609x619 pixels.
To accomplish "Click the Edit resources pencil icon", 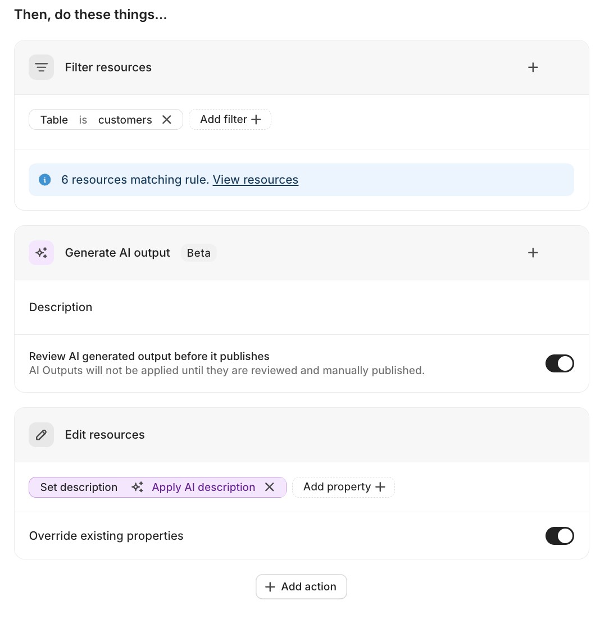I will 41,435.
